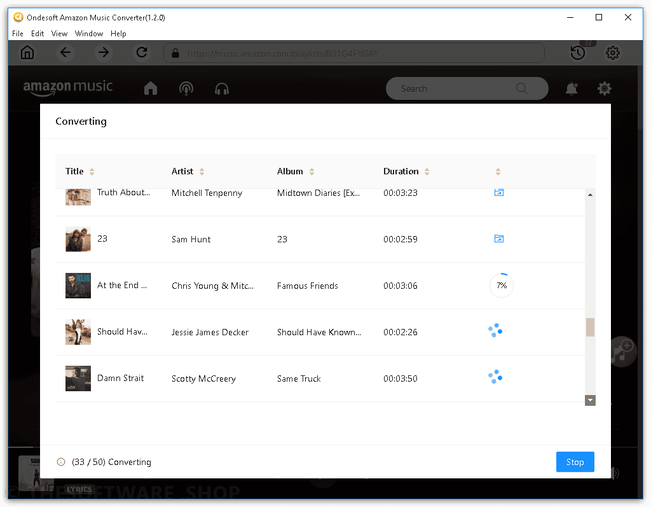
Task: Select the Chris Young & Mitc... artist cell
Action: (x=212, y=286)
